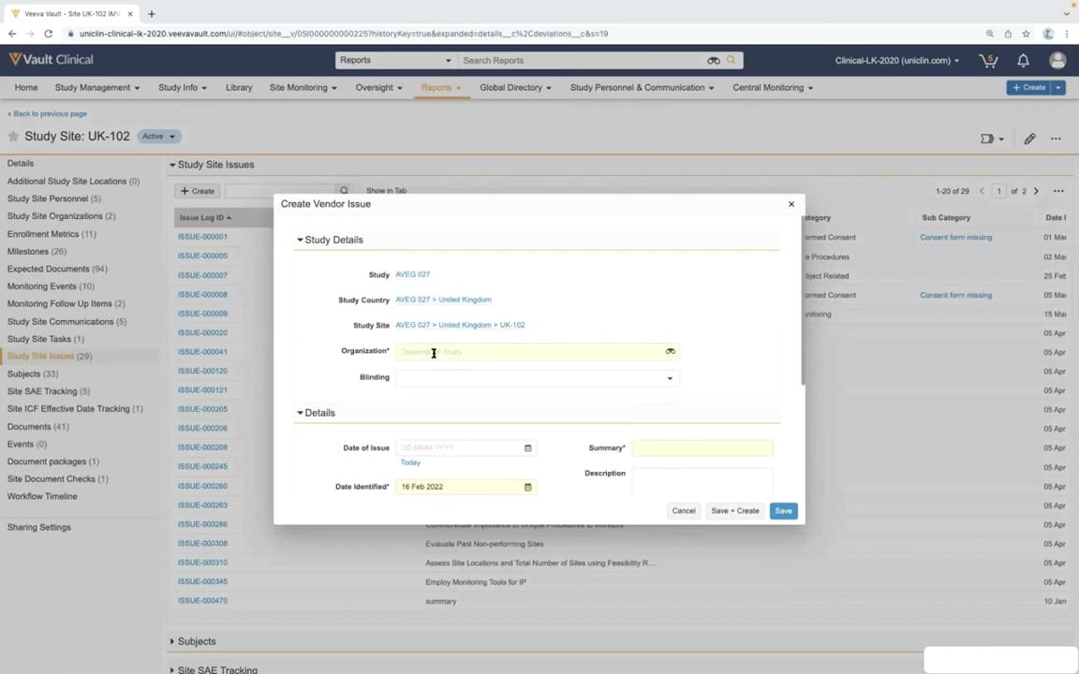Click the Search Reports field
This screenshot has width=1079, height=674.
click(x=582, y=61)
